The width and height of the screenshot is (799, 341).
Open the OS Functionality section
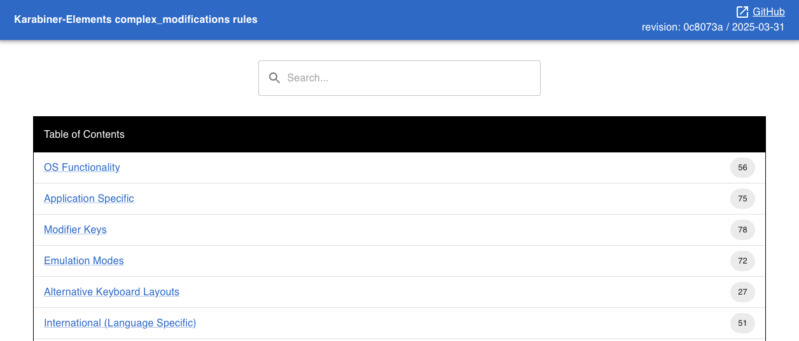(82, 168)
